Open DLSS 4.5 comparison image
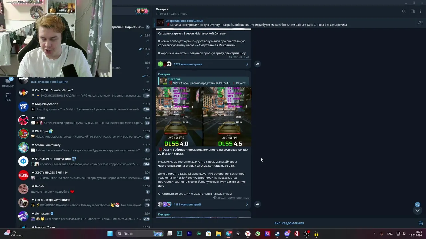This screenshot has height=239, width=426. (227, 117)
